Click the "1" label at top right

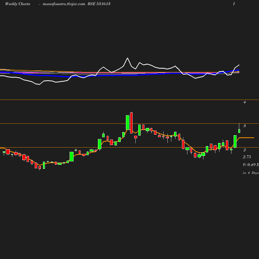tap(234, 4)
